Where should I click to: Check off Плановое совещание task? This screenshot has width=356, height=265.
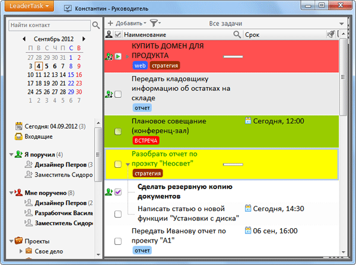coord(118,131)
